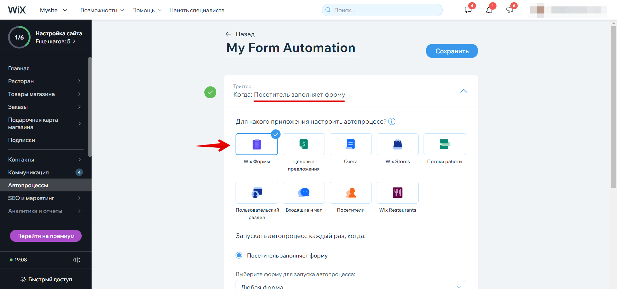This screenshot has height=289, width=617.
Task: Click Перейти на премиум button
Action: coord(46,236)
